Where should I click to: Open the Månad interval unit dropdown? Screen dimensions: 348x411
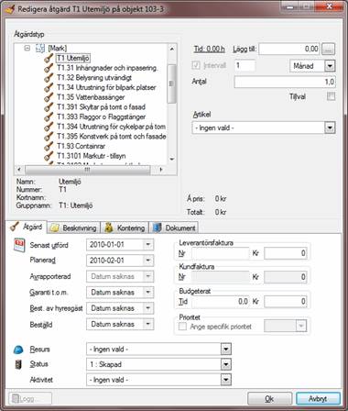click(x=330, y=66)
